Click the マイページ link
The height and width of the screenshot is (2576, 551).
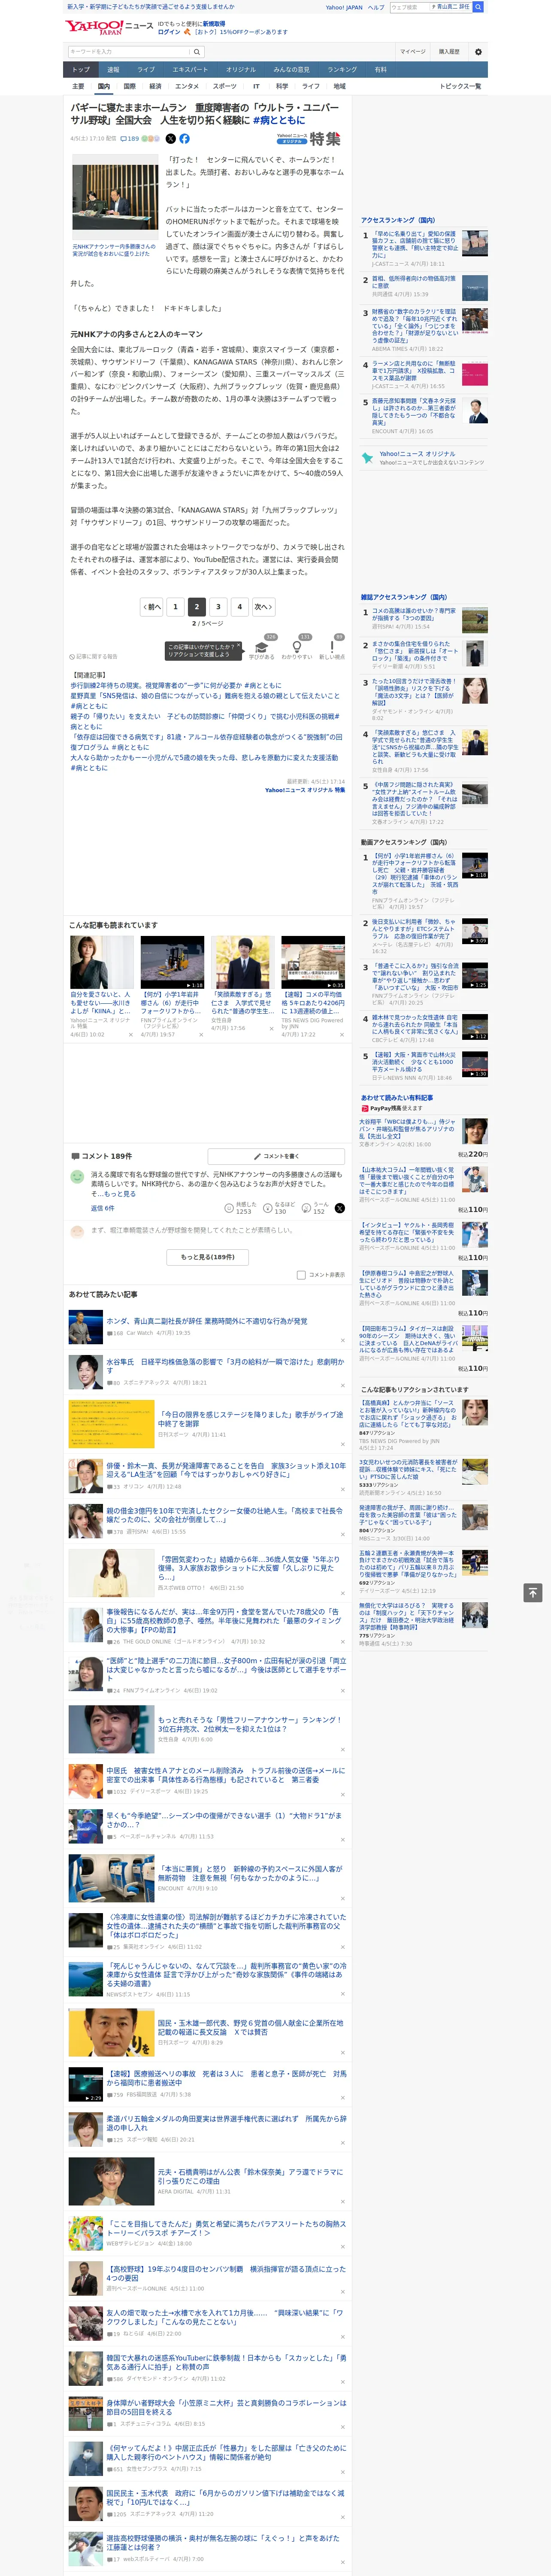[413, 52]
